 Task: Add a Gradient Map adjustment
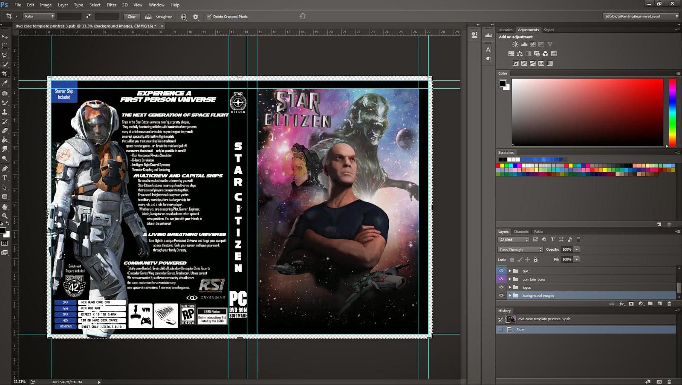[x=550, y=64]
